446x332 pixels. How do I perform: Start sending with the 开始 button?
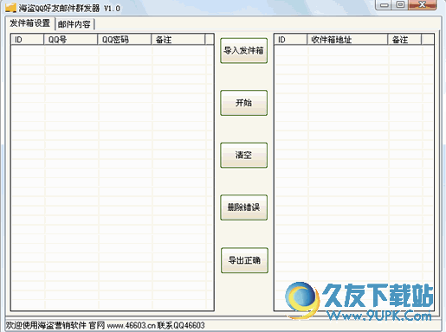click(x=243, y=103)
